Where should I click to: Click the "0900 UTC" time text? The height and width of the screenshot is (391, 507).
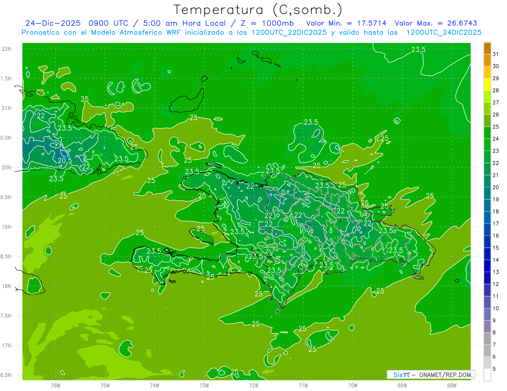(x=109, y=23)
